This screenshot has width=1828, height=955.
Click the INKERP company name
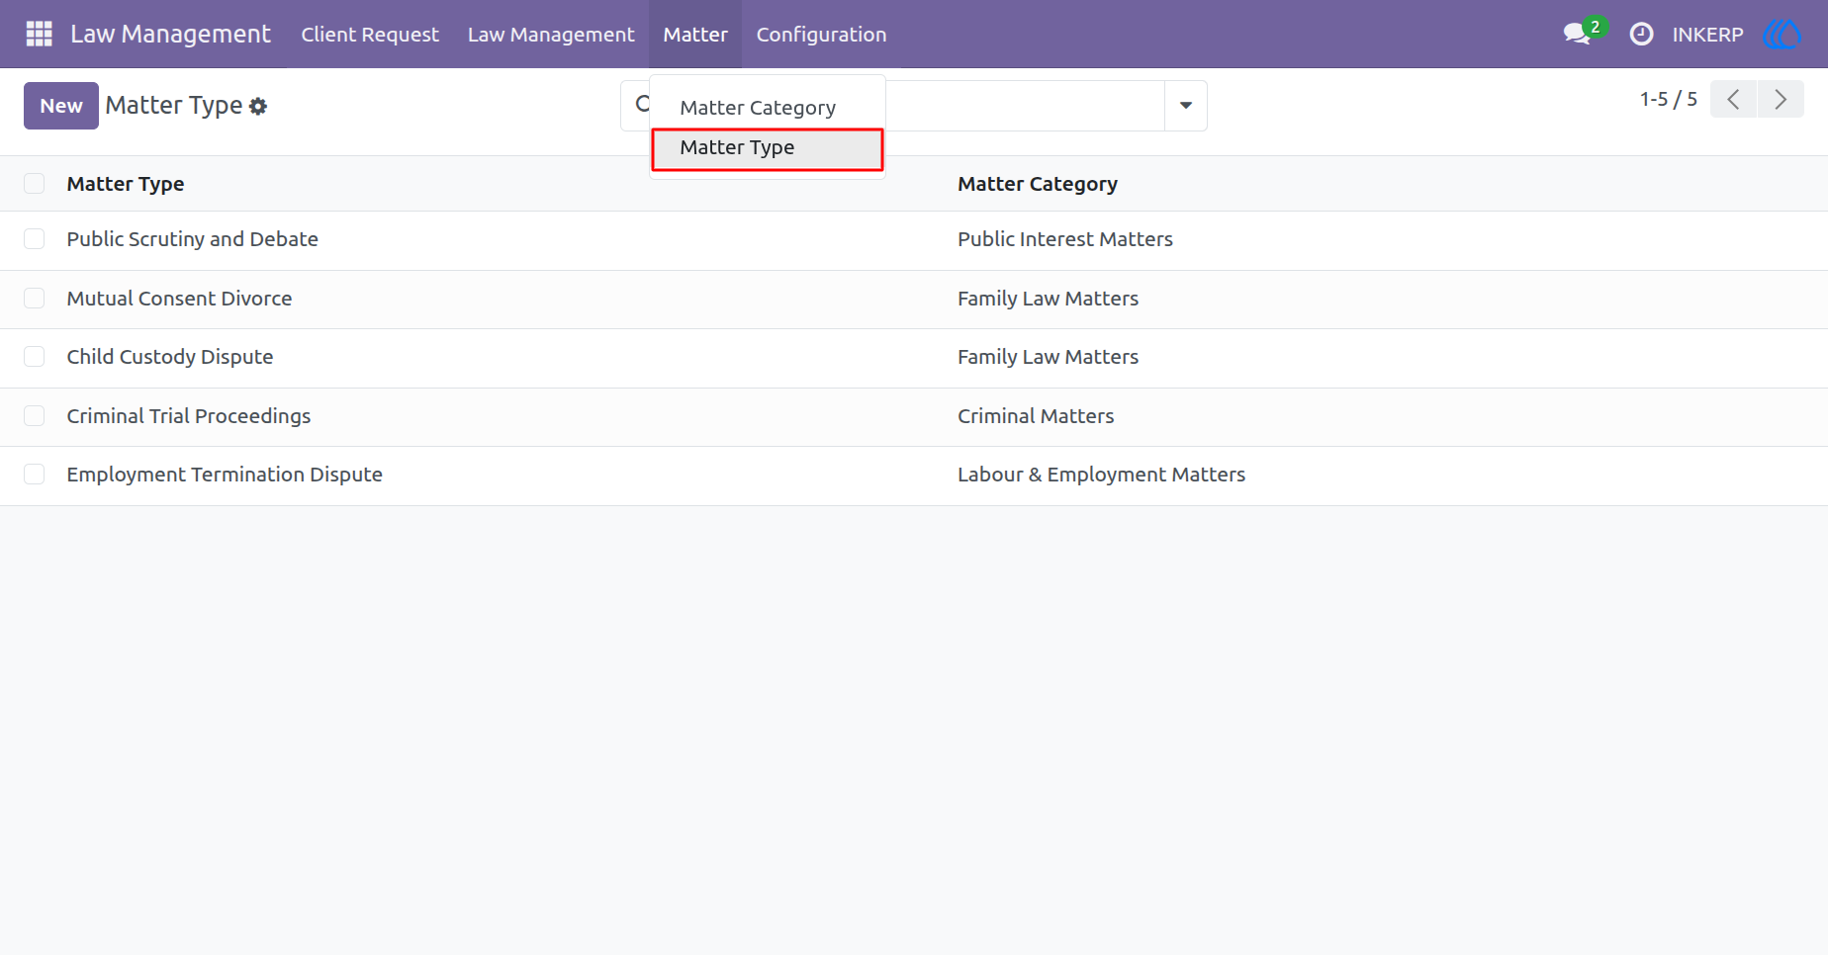[x=1707, y=35]
